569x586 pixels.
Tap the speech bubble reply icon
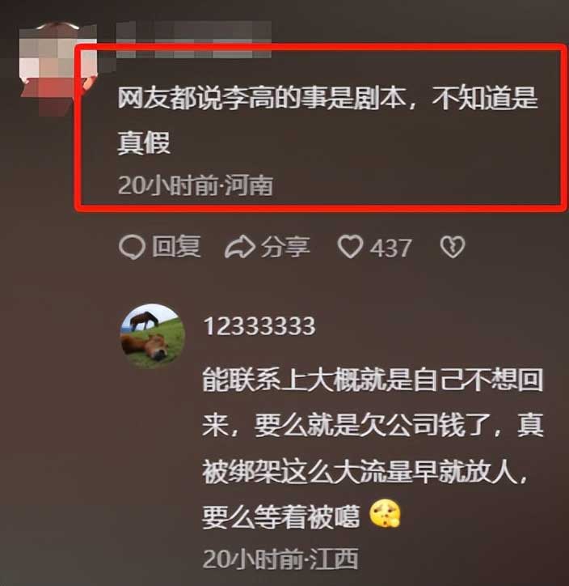tap(132, 247)
